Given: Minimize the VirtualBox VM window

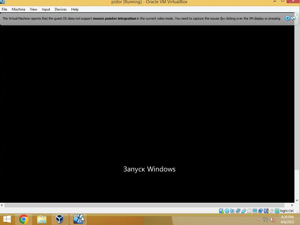Looking at the screenshot, I should [275, 1].
